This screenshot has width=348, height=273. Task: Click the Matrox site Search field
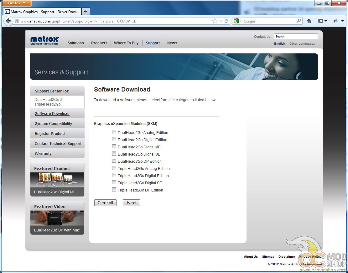[296, 36]
